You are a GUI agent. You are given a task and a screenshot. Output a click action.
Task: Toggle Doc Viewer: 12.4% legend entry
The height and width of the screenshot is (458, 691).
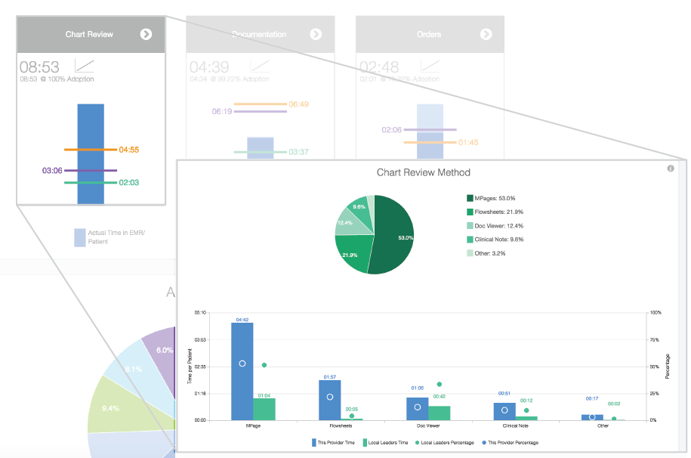pos(495,225)
